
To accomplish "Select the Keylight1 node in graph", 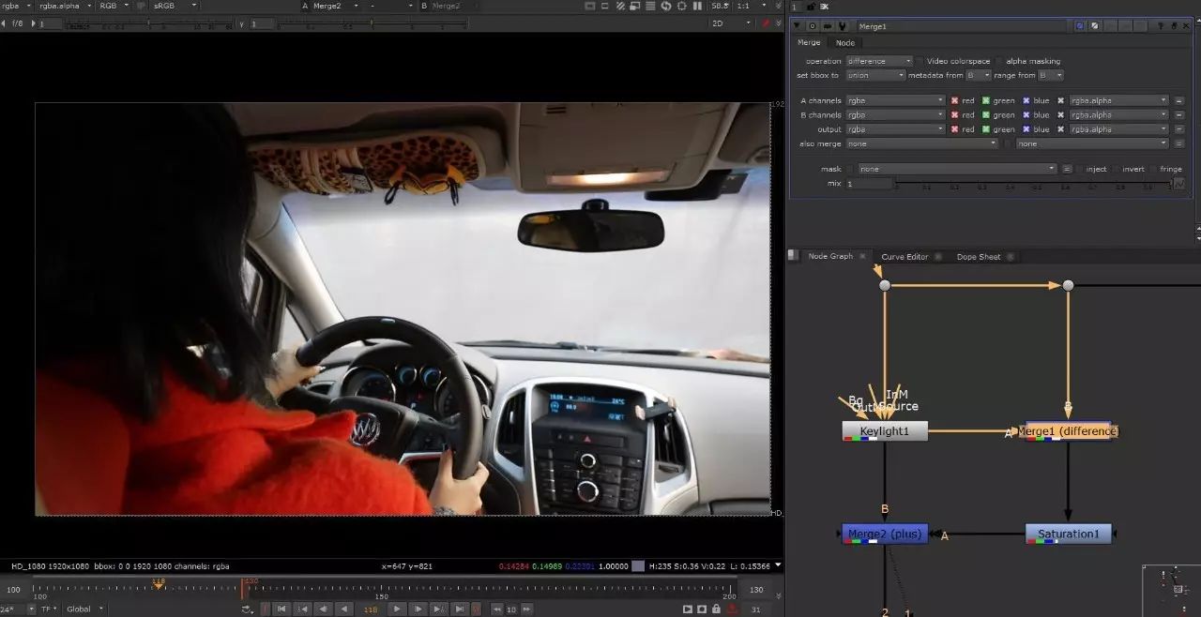I will [885, 430].
